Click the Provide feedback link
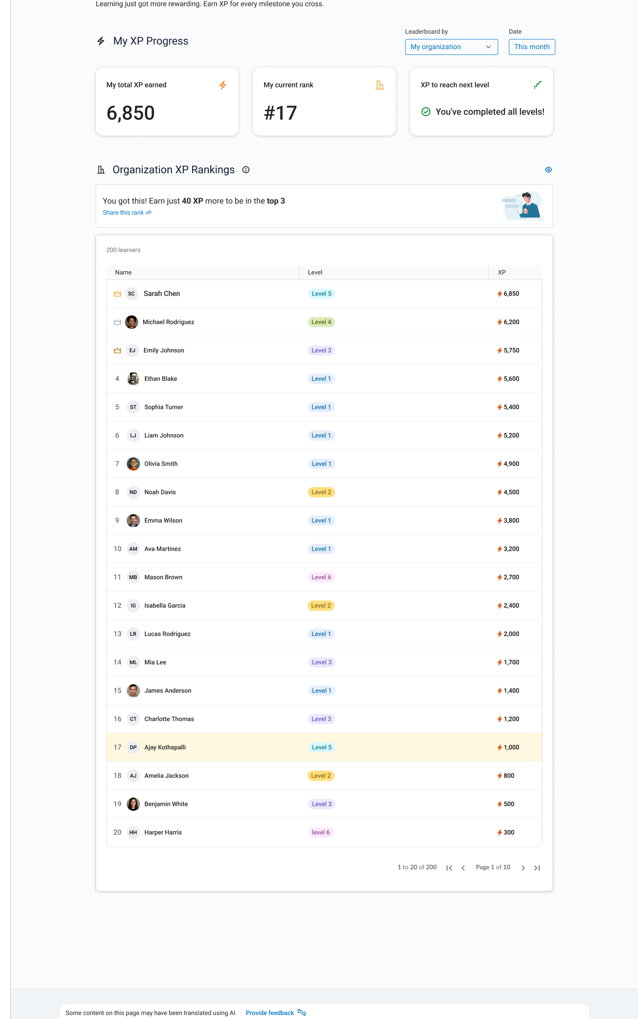The width and height of the screenshot is (638, 1019). point(276,1013)
